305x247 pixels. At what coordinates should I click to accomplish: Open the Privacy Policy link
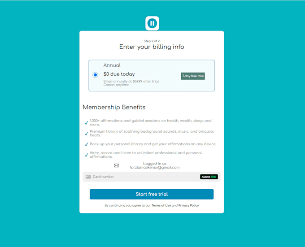188,205
